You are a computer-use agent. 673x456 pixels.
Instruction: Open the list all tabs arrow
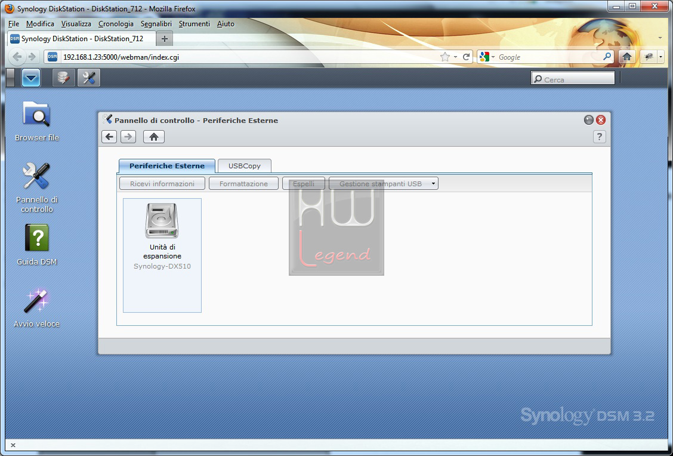pyautogui.click(x=660, y=38)
